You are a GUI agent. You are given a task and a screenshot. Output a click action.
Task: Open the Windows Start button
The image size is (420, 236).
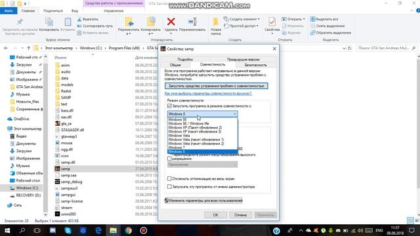click(x=7, y=230)
